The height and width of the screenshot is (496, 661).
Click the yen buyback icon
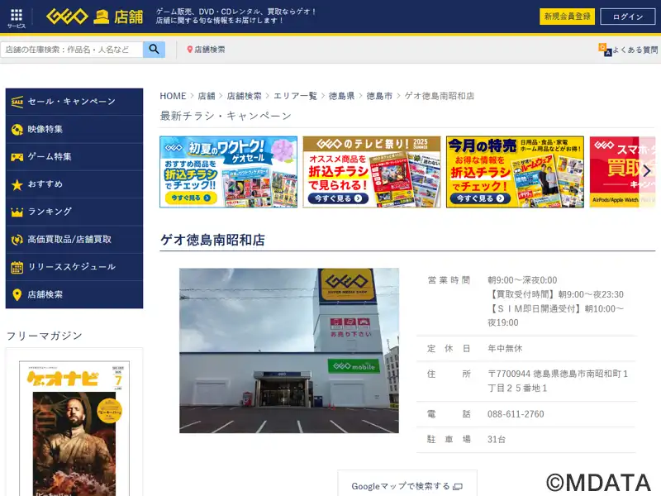click(17, 240)
